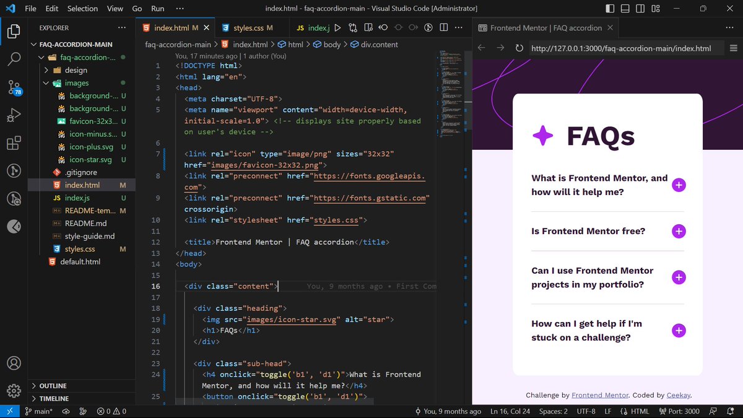This screenshot has width=743, height=418.
Task: Open the Extensions view
Action: (x=14, y=144)
